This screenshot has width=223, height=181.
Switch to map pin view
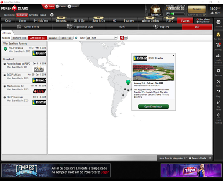(122, 38)
